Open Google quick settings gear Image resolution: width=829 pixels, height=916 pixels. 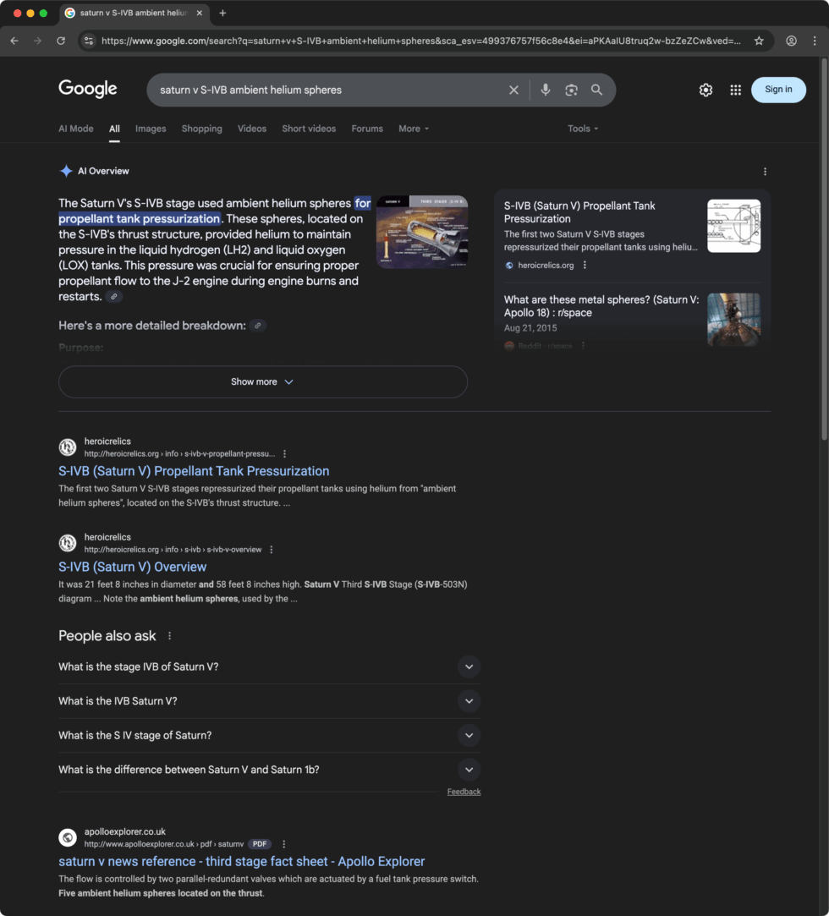(705, 90)
